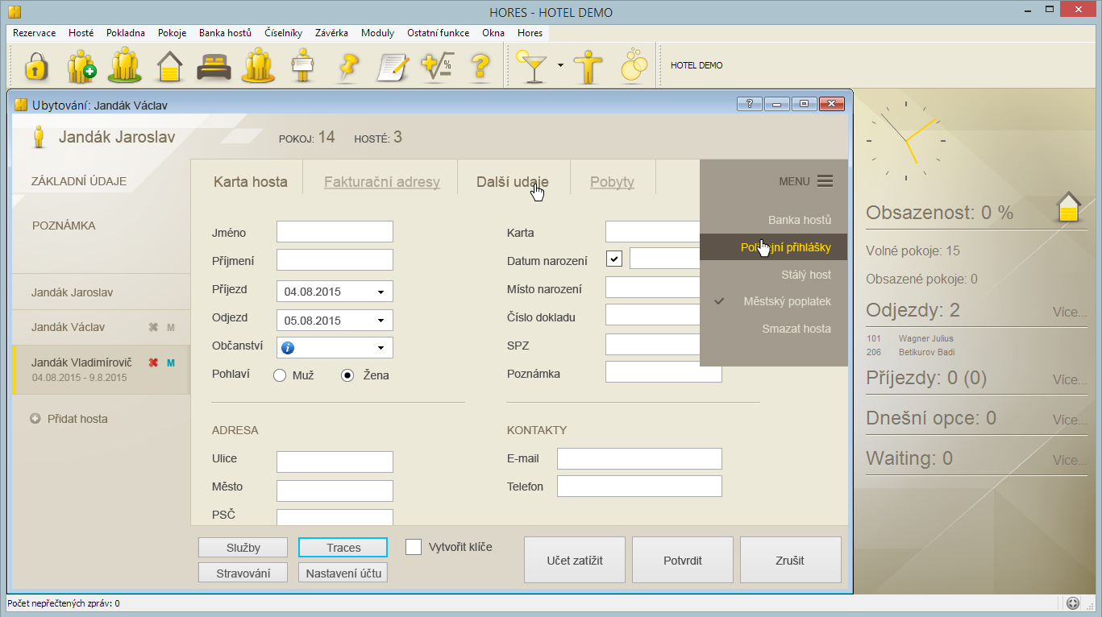Click the guest group on orange base icon
The height and width of the screenshot is (617, 1102).
click(259, 65)
